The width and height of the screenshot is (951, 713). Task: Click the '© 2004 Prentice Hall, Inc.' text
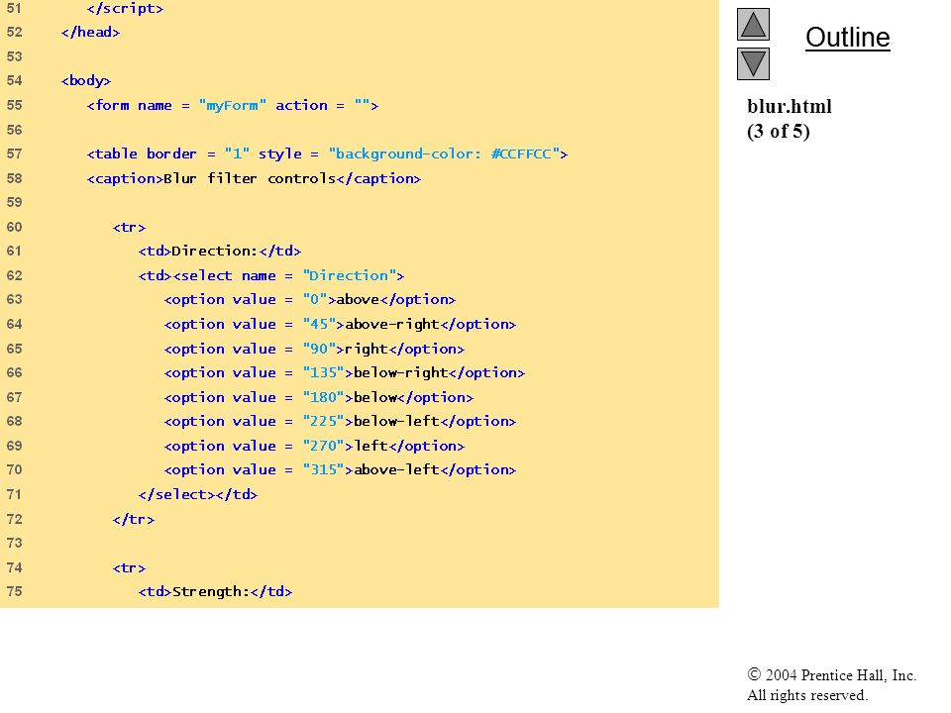click(x=831, y=674)
